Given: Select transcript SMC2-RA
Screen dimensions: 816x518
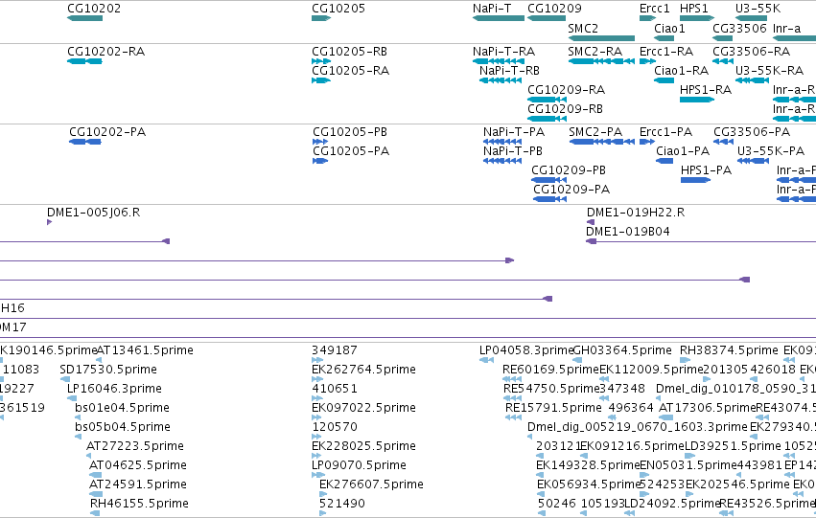Looking at the screenshot, I should [601, 61].
